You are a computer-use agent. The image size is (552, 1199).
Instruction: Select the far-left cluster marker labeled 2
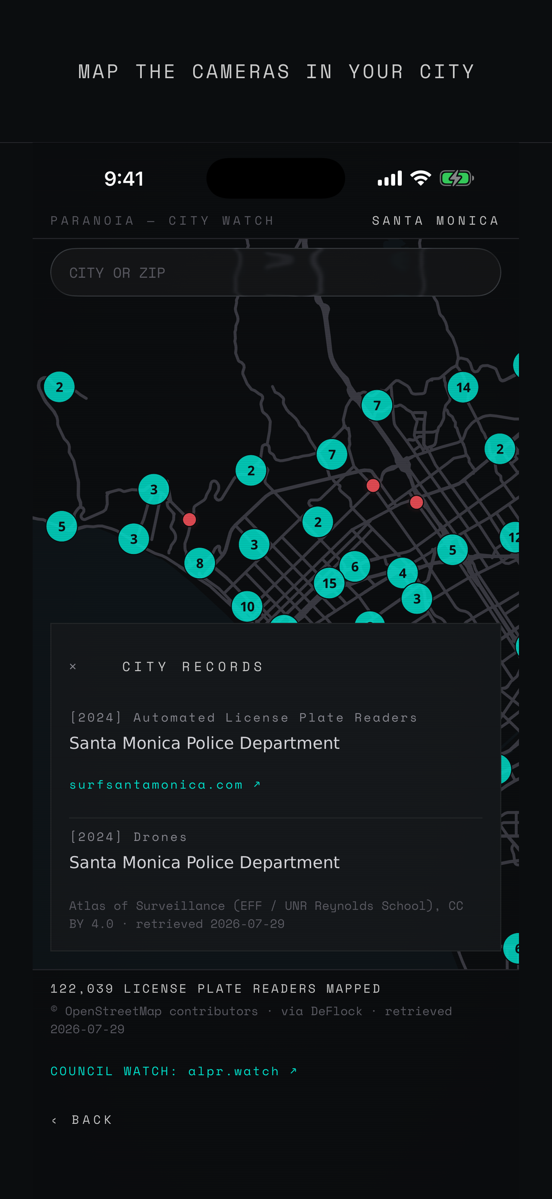point(59,387)
